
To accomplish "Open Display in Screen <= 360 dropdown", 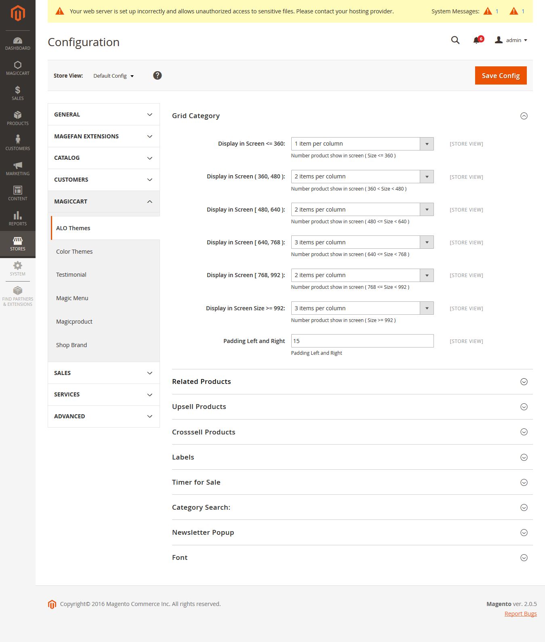I will [362, 144].
